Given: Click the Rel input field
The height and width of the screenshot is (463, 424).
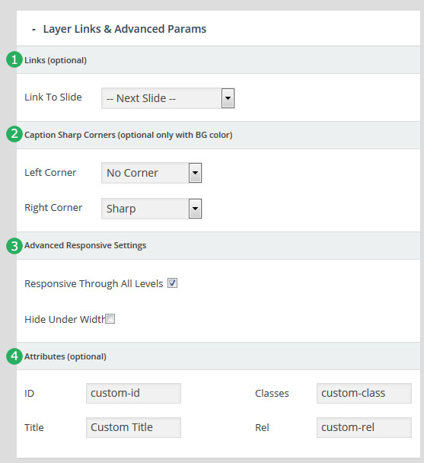Looking at the screenshot, I should coord(364,427).
